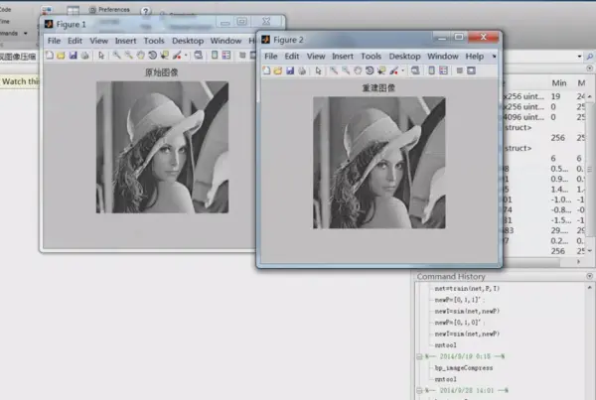This screenshot has width=596, height=400.
Task: Open Window menu in Figure 2
Action: point(443,57)
